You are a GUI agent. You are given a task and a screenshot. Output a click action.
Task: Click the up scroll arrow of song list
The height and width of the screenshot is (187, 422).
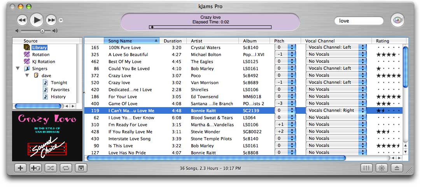click(406, 145)
